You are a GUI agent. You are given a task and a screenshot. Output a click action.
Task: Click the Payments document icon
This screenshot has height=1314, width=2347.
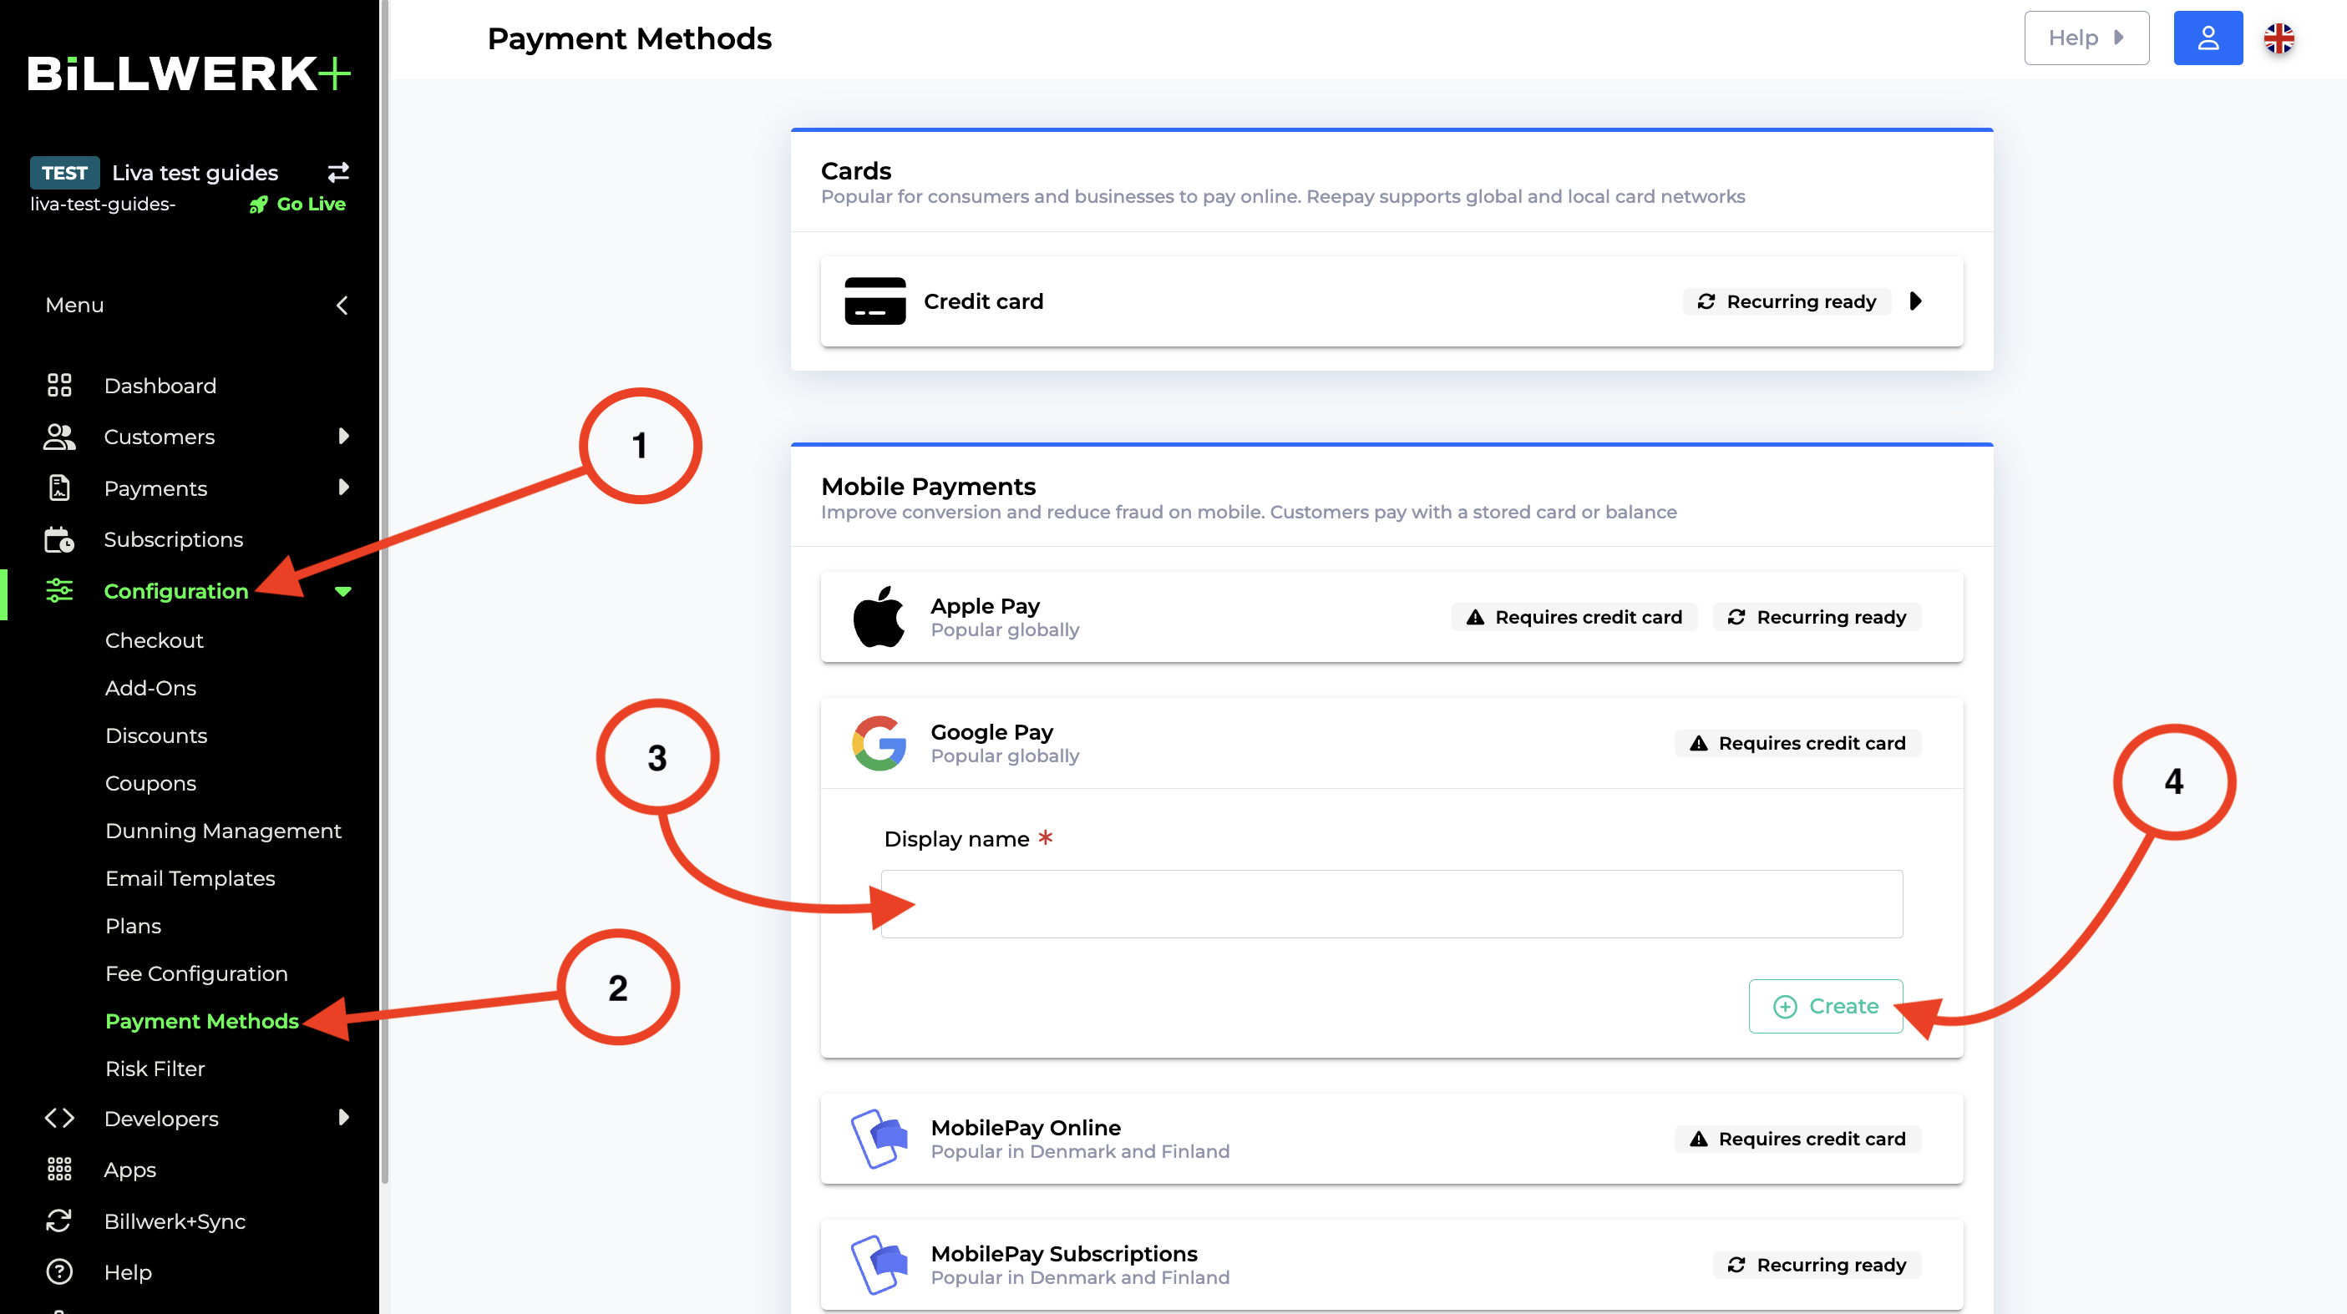[x=59, y=488]
